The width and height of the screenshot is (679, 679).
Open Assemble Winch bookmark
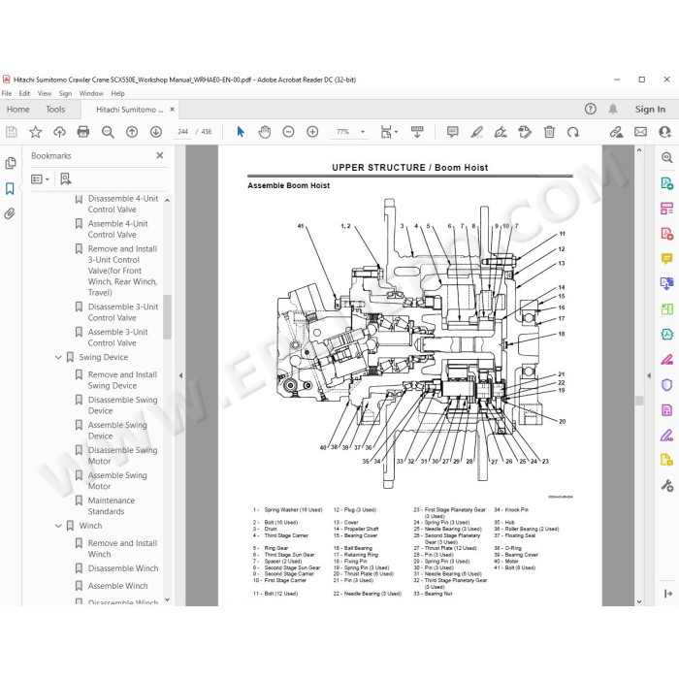click(x=117, y=586)
